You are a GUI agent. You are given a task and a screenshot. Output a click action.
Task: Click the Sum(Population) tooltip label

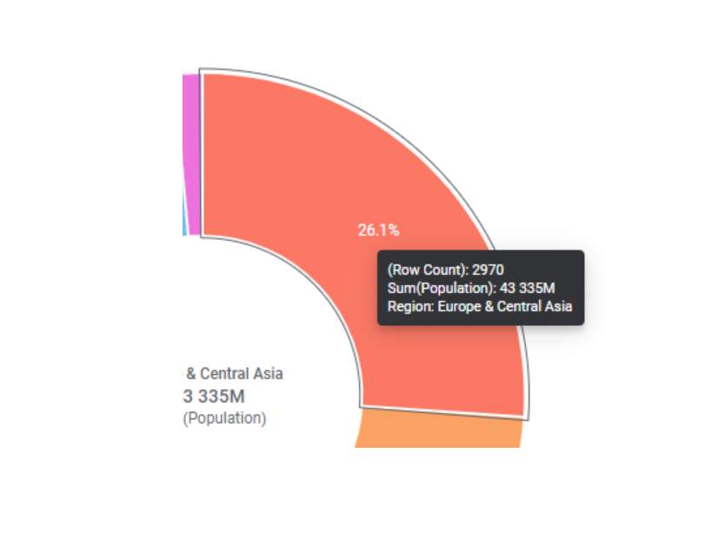(x=442, y=288)
